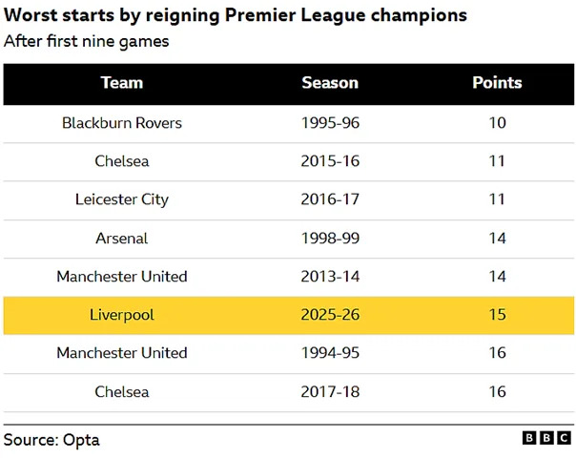
Task: Click the 2015-16 season cell
Action: pos(330,161)
